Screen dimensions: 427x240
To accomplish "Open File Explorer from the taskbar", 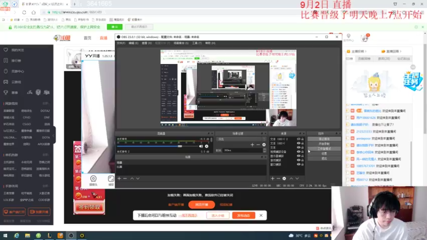I will tap(28, 236).
